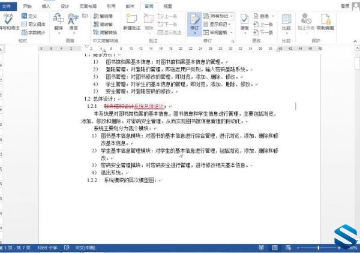Click the first-line indent marker on ruler
This screenshot has width=360, height=253.
click(x=86, y=47)
